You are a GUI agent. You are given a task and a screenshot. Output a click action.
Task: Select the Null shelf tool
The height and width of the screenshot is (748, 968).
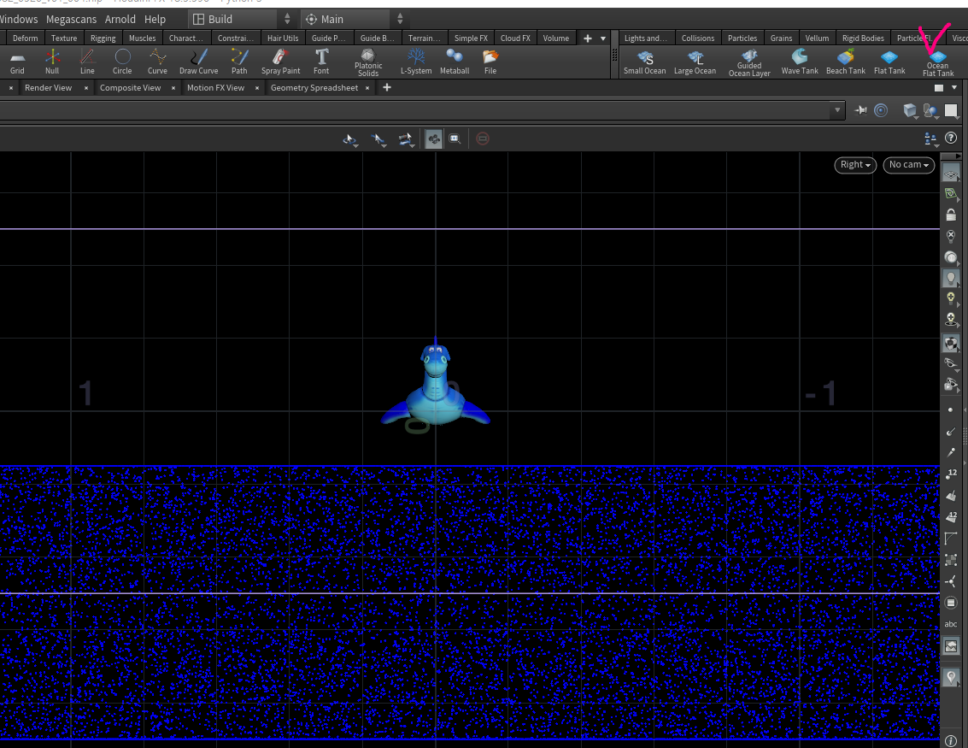click(52, 62)
